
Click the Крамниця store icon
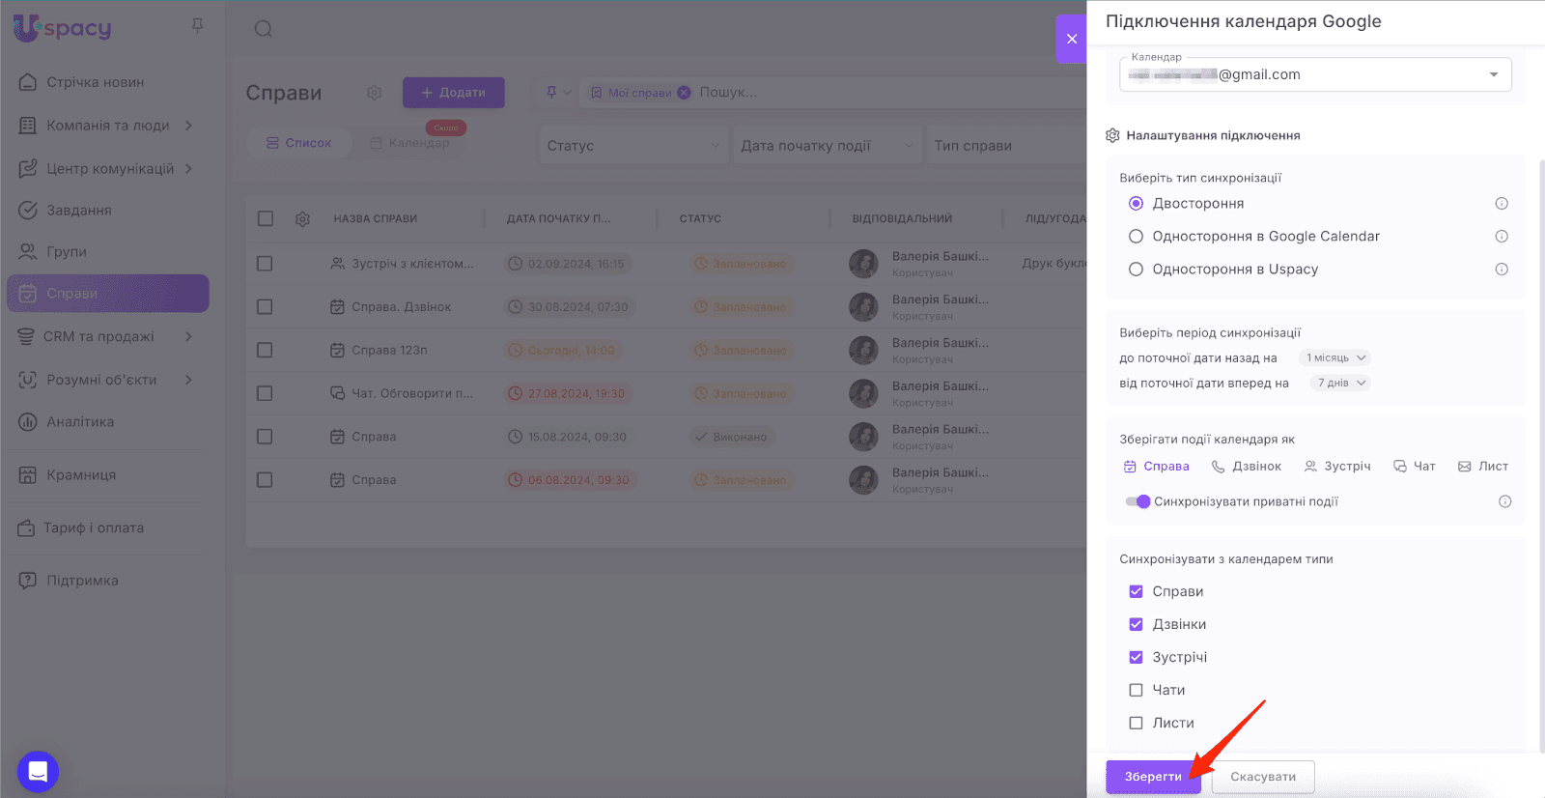pyautogui.click(x=28, y=475)
